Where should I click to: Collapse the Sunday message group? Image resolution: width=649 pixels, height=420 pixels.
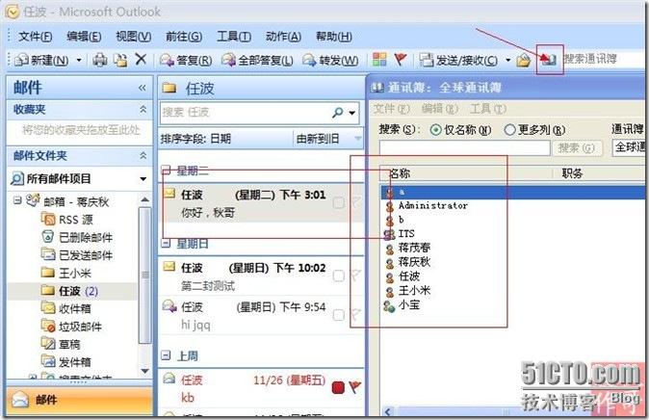166,243
